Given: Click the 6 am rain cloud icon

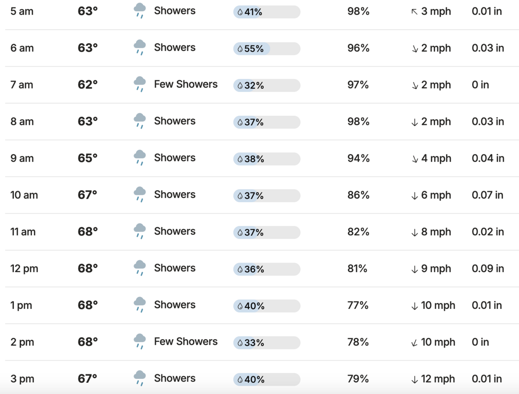Looking at the screenshot, I should (140, 47).
